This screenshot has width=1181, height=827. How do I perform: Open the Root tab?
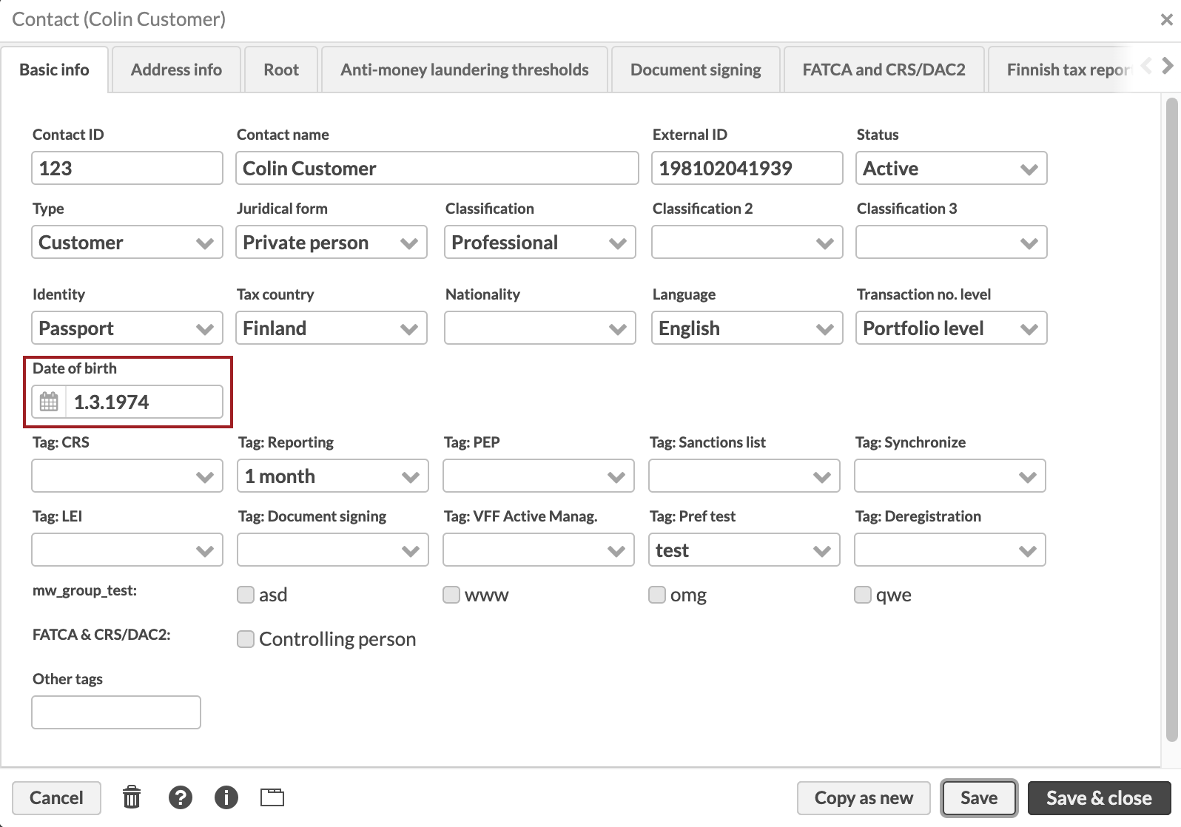281,70
